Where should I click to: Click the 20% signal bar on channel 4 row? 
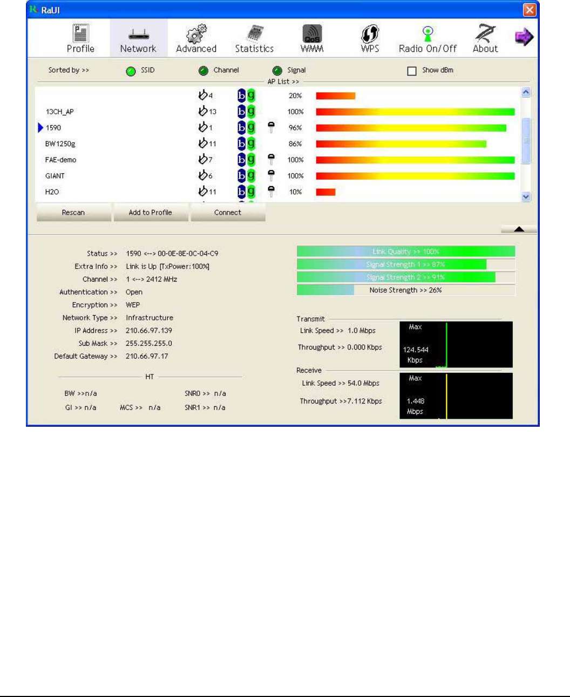click(x=336, y=95)
